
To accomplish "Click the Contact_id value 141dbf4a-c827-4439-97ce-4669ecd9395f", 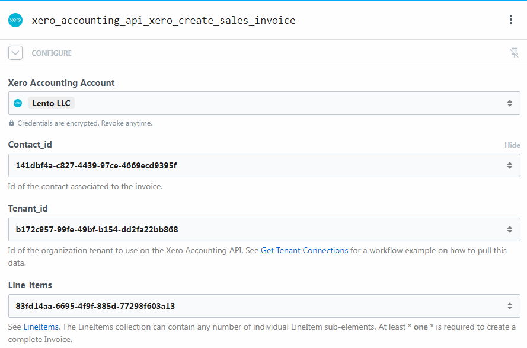I will pyautogui.click(x=96, y=165).
